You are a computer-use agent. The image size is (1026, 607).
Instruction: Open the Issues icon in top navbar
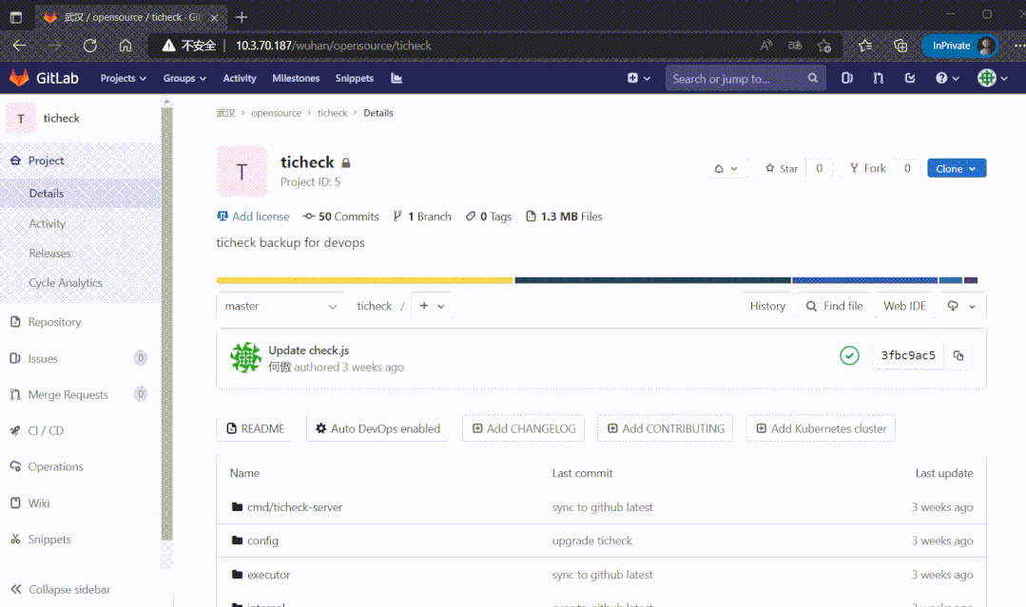(x=846, y=79)
